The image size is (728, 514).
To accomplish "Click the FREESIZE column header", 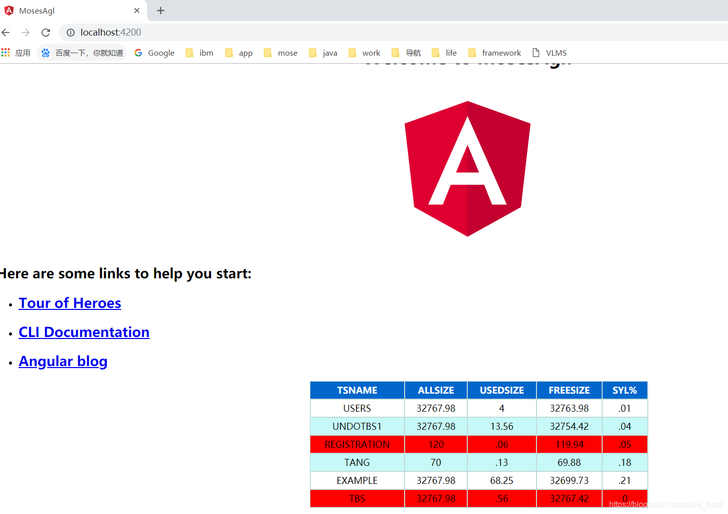I will (570, 390).
